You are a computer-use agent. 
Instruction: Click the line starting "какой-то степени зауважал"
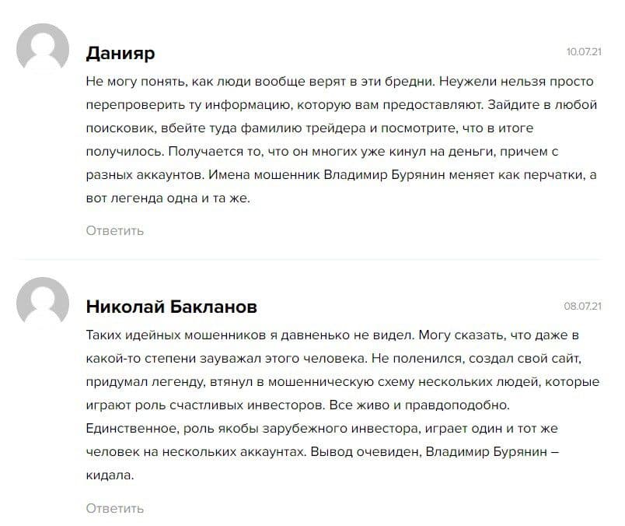(x=339, y=358)
